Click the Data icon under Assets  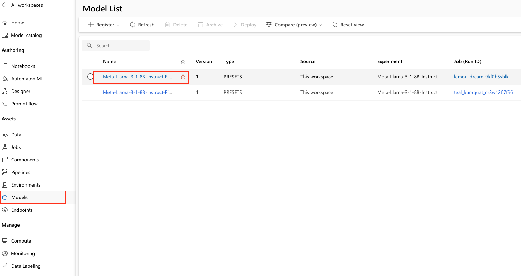pos(5,135)
